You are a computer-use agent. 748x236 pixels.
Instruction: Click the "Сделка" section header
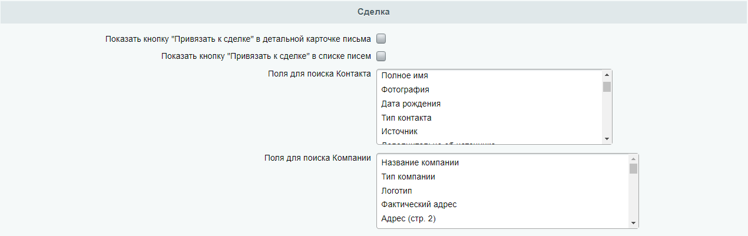click(x=373, y=12)
